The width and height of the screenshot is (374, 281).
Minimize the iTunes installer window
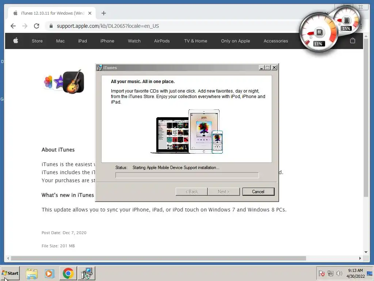coord(262,68)
